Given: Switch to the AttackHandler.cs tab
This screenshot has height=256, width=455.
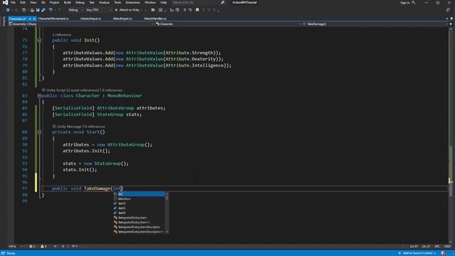Looking at the screenshot, I should point(155,18).
